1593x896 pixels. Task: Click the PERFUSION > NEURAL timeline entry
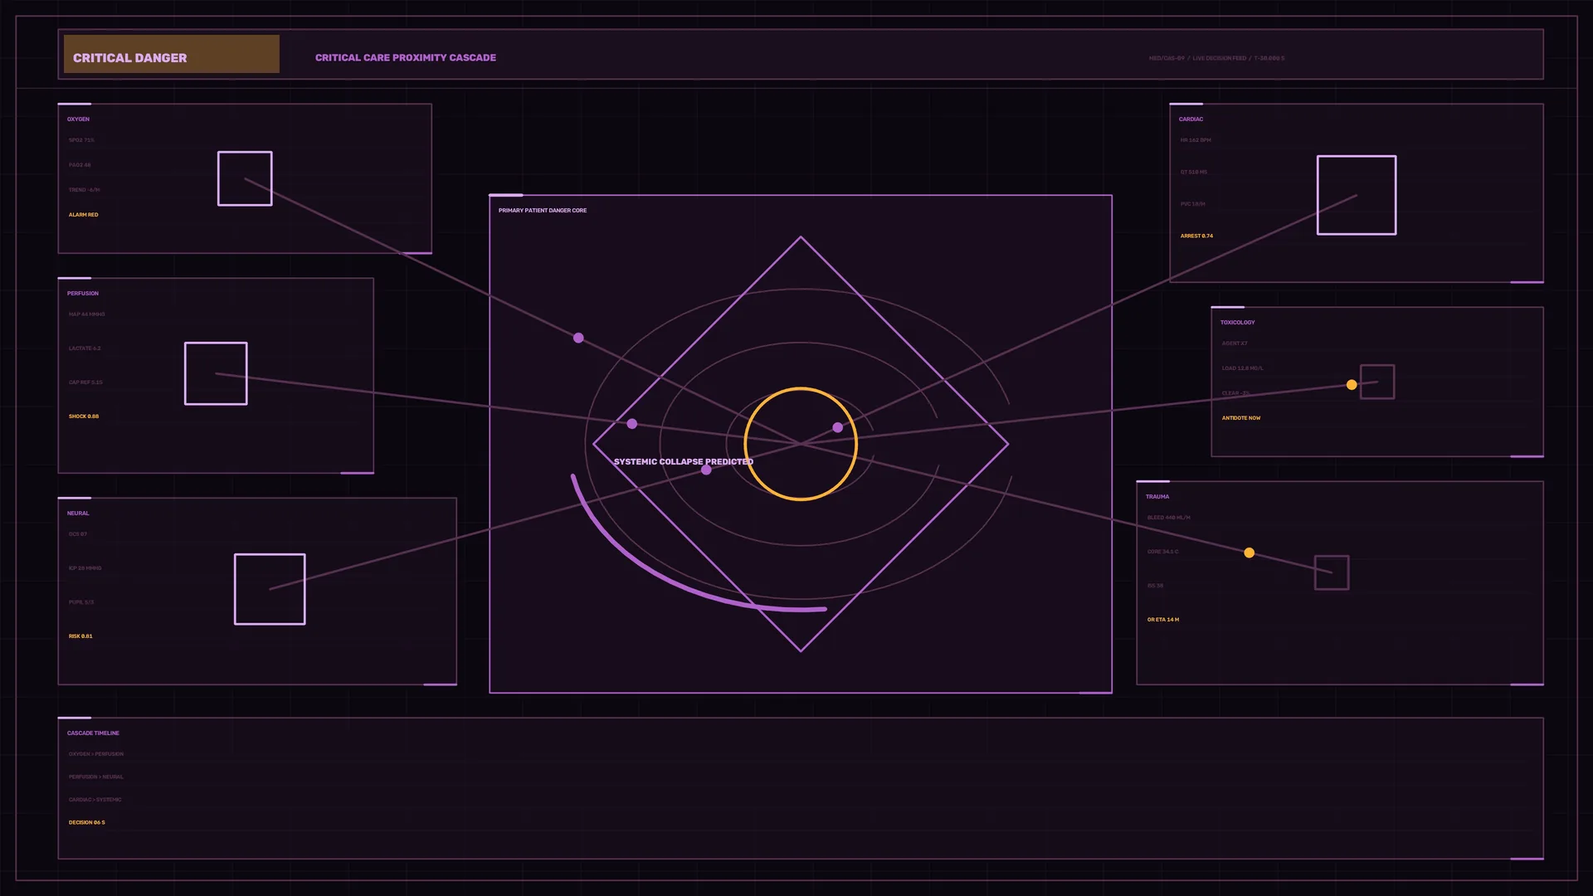[96, 777]
